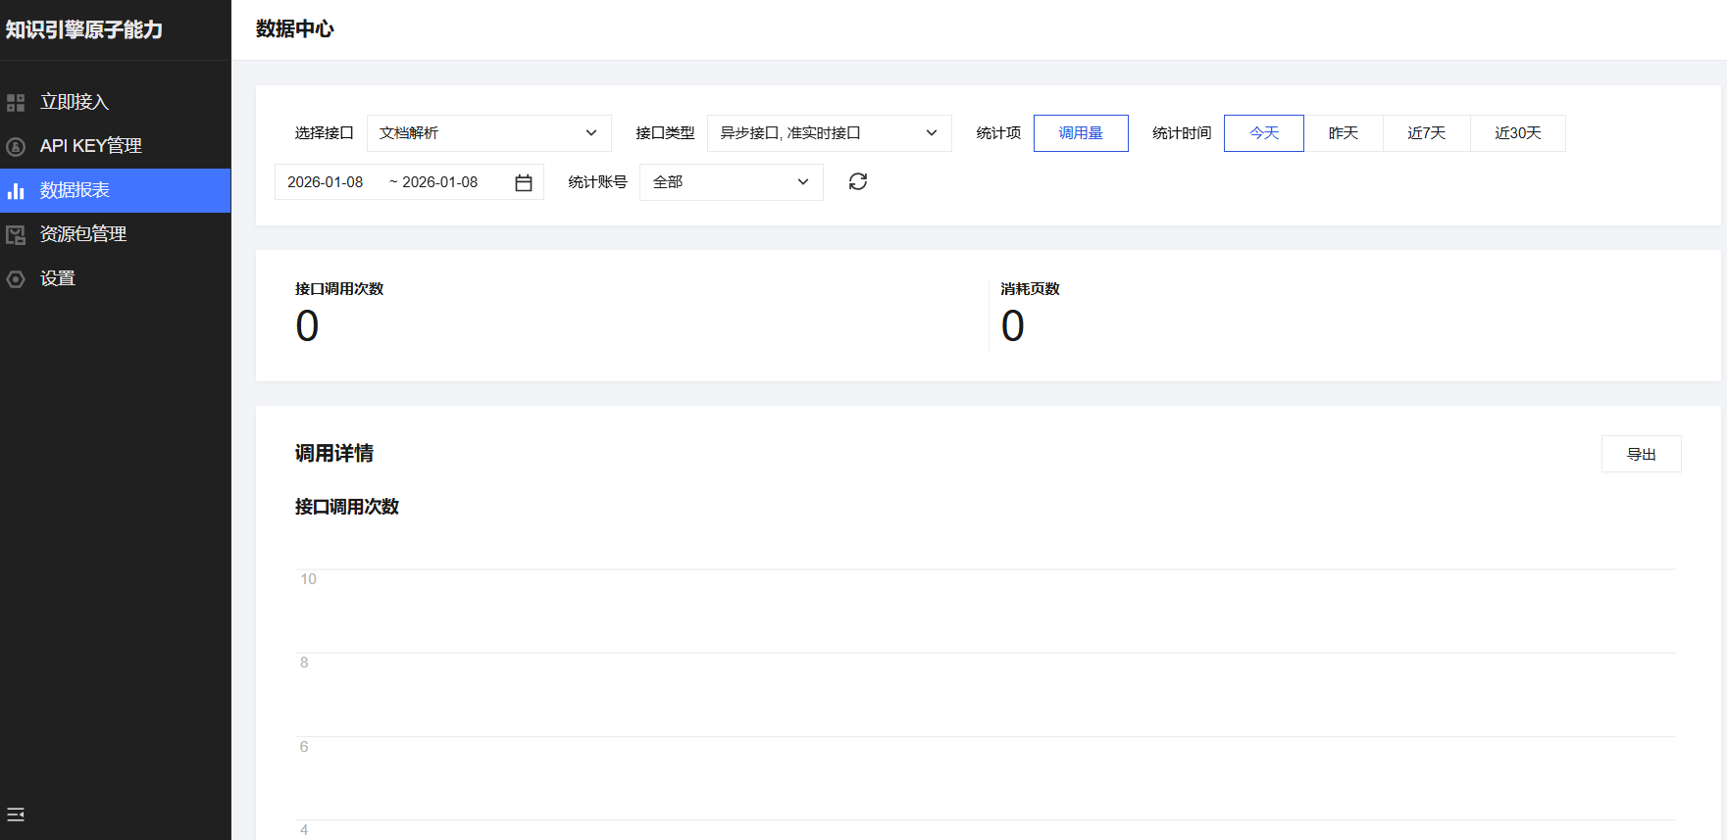Image resolution: width=1727 pixels, height=840 pixels.
Task: Click the start date 2026-01-08 field
Action: (x=326, y=182)
